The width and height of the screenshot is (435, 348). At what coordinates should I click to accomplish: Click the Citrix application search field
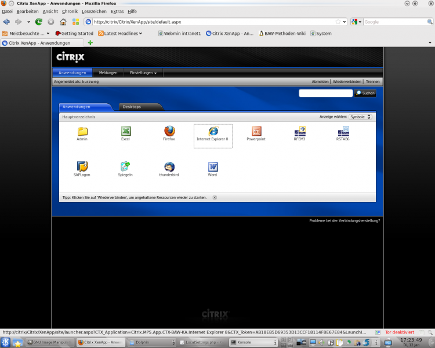[x=326, y=93]
